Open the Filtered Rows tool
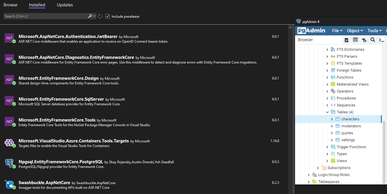The height and width of the screenshot is (194, 387). (364, 40)
